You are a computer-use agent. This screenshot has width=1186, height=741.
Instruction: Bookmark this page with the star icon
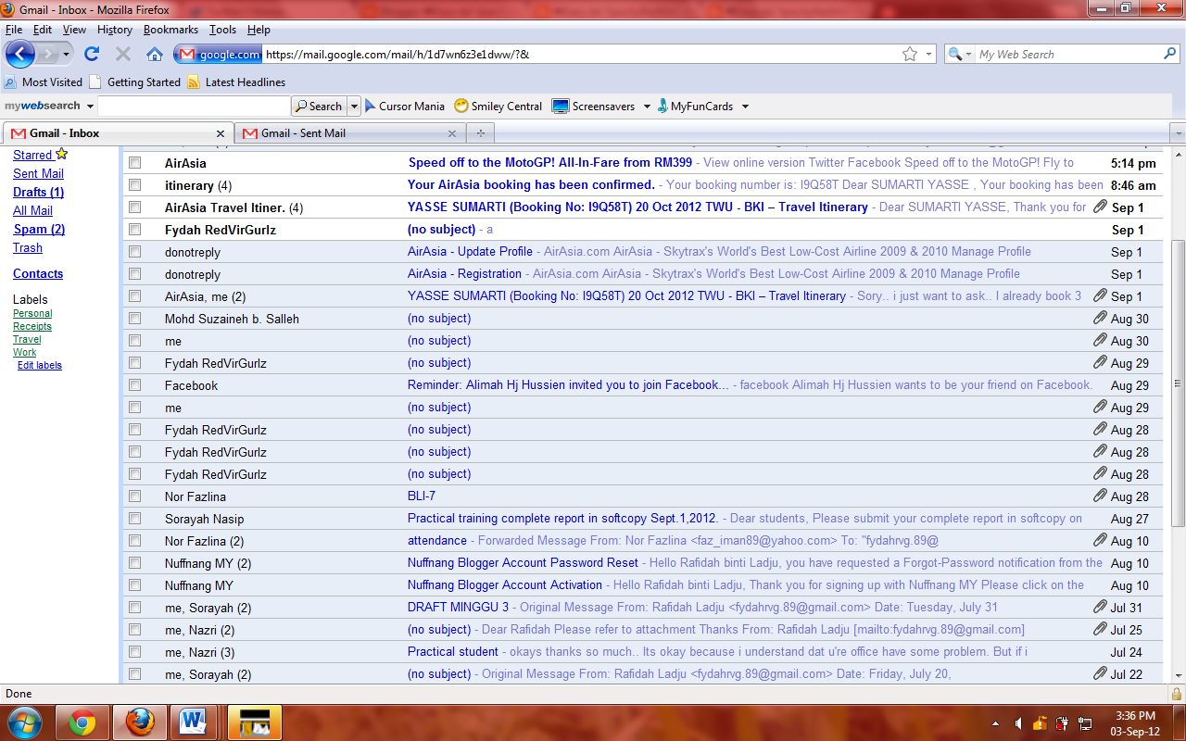910,54
